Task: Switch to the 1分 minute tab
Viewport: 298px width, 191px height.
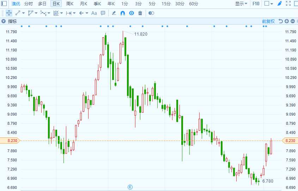Action: point(125,4)
